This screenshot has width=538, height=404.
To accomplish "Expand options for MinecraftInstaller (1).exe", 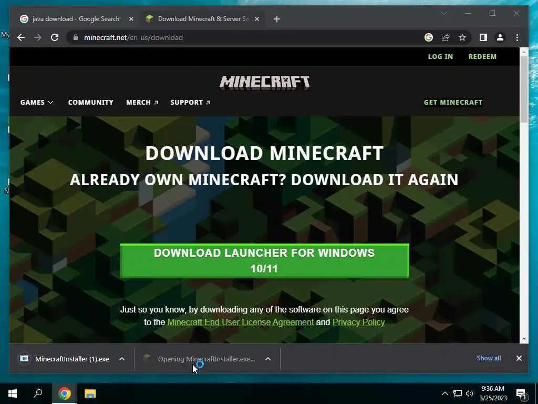I will 122,359.
